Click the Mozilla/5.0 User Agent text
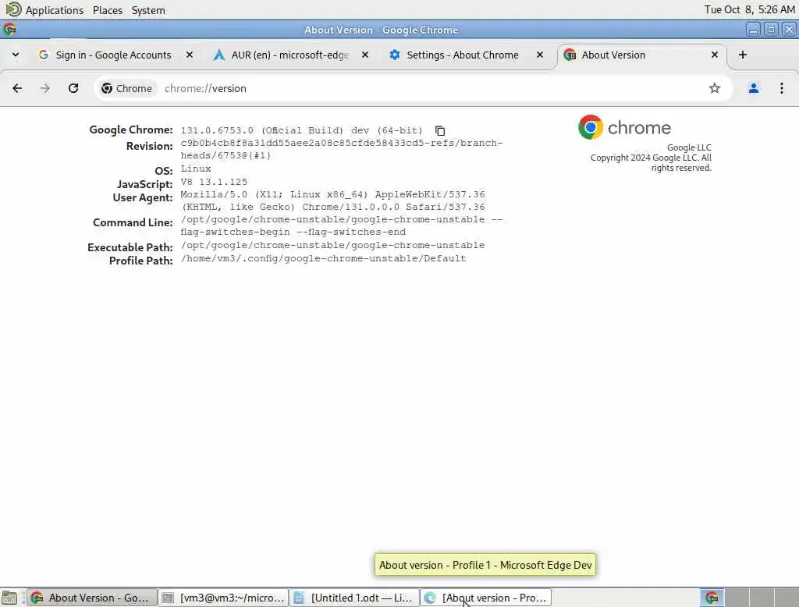 pos(332,201)
